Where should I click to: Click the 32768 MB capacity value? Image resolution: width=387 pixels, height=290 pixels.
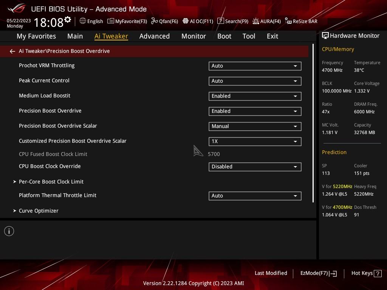(x=364, y=133)
